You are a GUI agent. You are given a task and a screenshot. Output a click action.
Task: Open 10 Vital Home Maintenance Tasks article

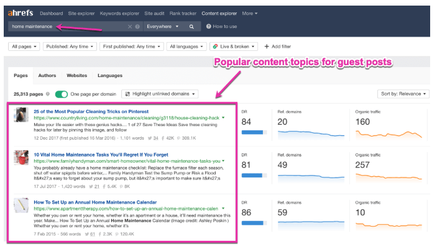click(x=101, y=155)
